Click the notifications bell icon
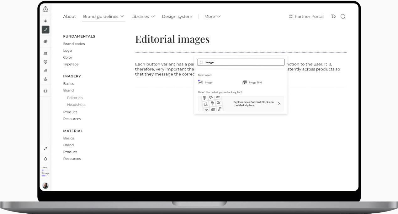 pos(45,159)
